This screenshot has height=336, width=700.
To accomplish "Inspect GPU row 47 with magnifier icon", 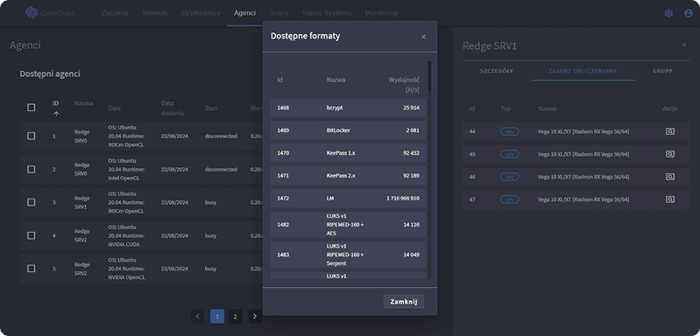I will tap(669, 199).
